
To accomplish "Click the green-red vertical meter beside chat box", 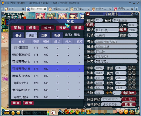I will click(48, 113).
